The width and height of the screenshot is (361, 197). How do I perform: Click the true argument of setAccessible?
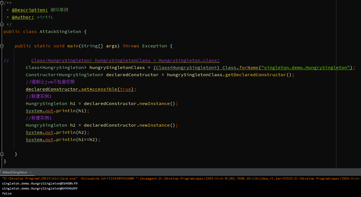click(x=126, y=89)
